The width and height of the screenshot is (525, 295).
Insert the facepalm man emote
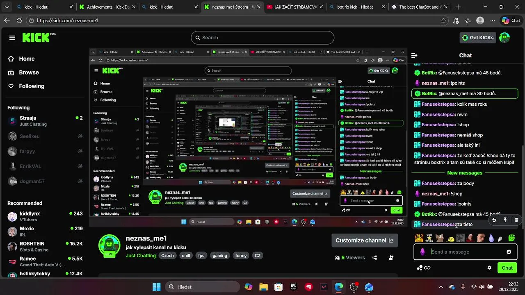pyautogui.click(x=470, y=238)
